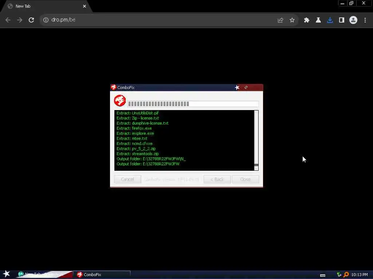Viewport: 373px width, 279px height.
Task: Select the 'Extract: Zip - license.txt' log line
Action: 138,118
